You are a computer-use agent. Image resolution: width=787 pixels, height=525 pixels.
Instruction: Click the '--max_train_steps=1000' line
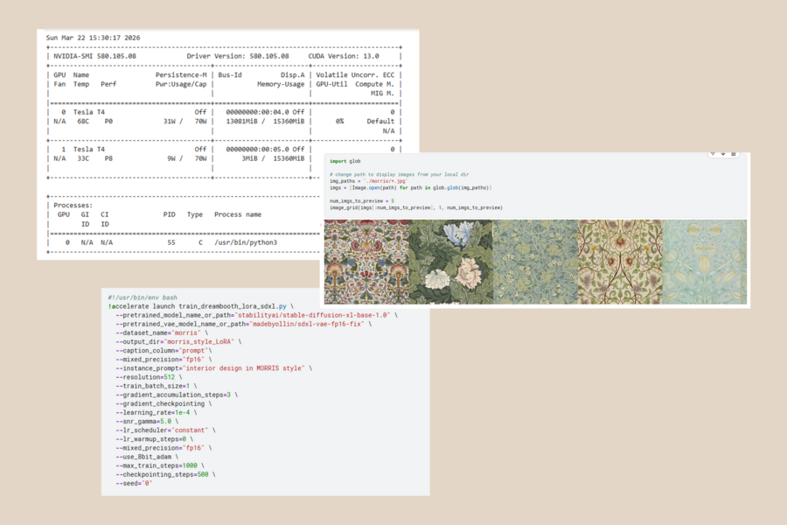[x=160, y=465]
